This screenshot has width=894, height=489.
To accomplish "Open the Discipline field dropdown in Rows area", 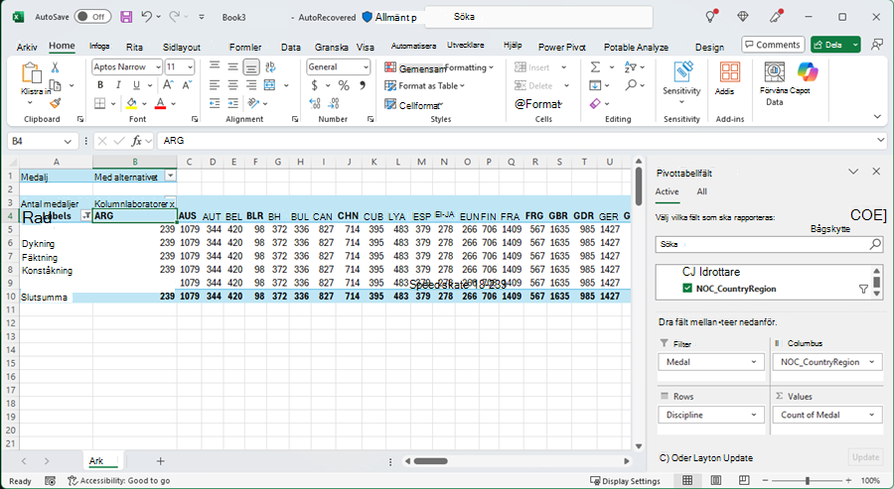I will pyautogui.click(x=754, y=415).
